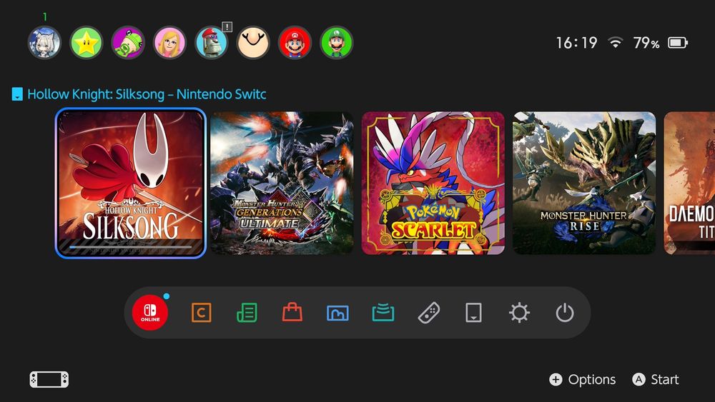The height and width of the screenshot is (402, 715).
Task: Select the smiling face user avatar
Action: tap(253, 43)
